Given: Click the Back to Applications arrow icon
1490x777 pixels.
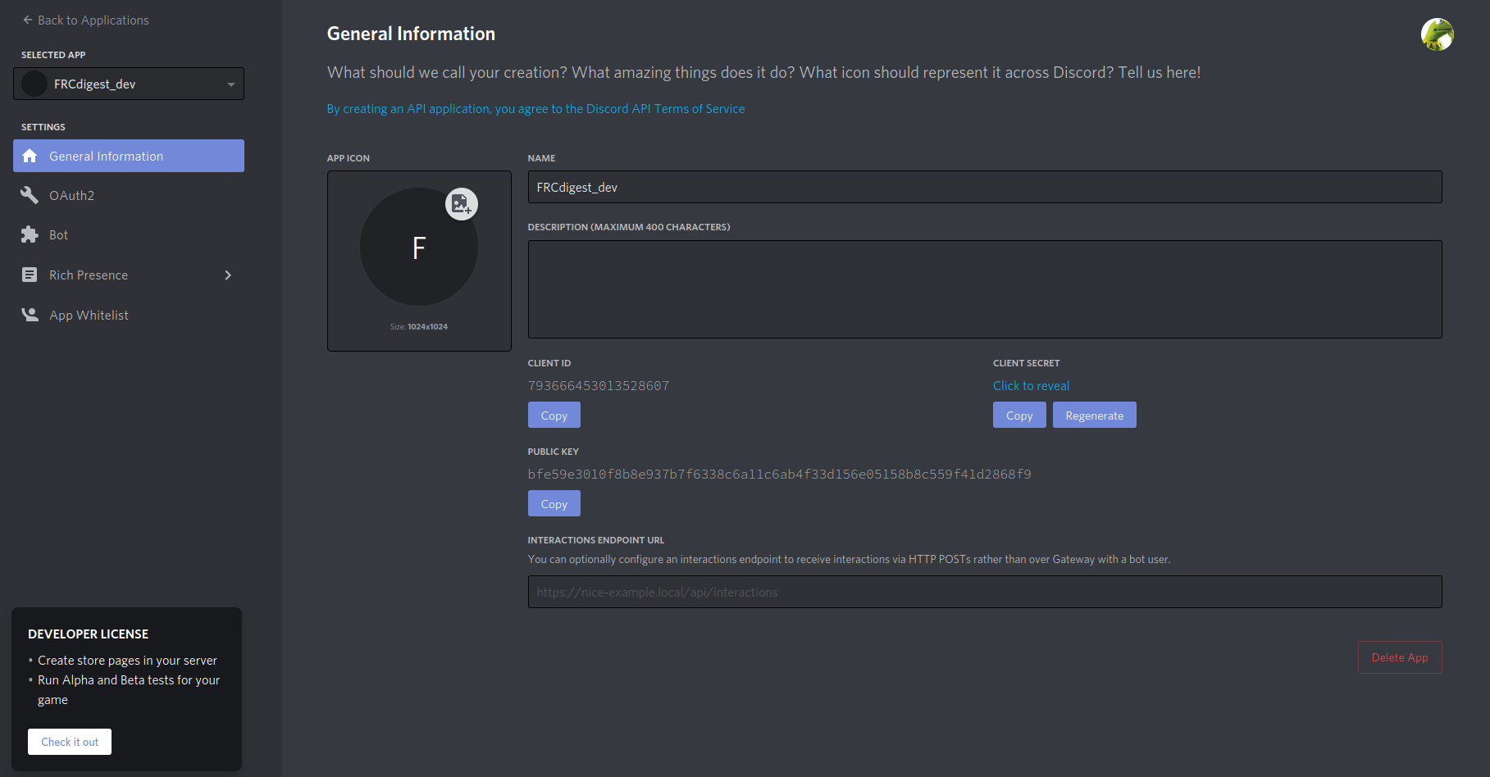Looking at the screenshot, I should (x=28, y=20).
